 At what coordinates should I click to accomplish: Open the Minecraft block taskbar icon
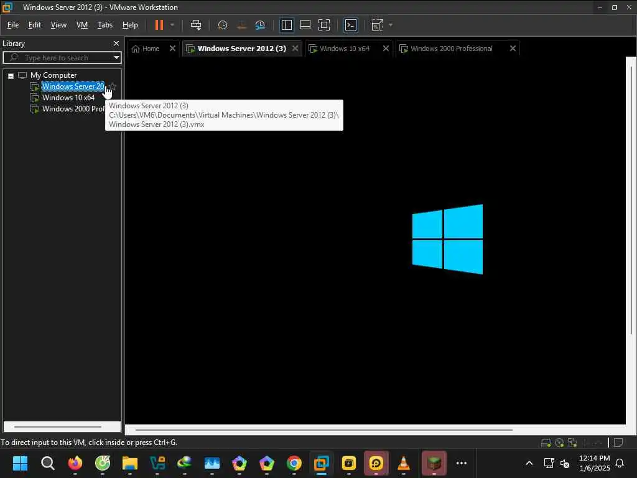(x=434, y=463)
